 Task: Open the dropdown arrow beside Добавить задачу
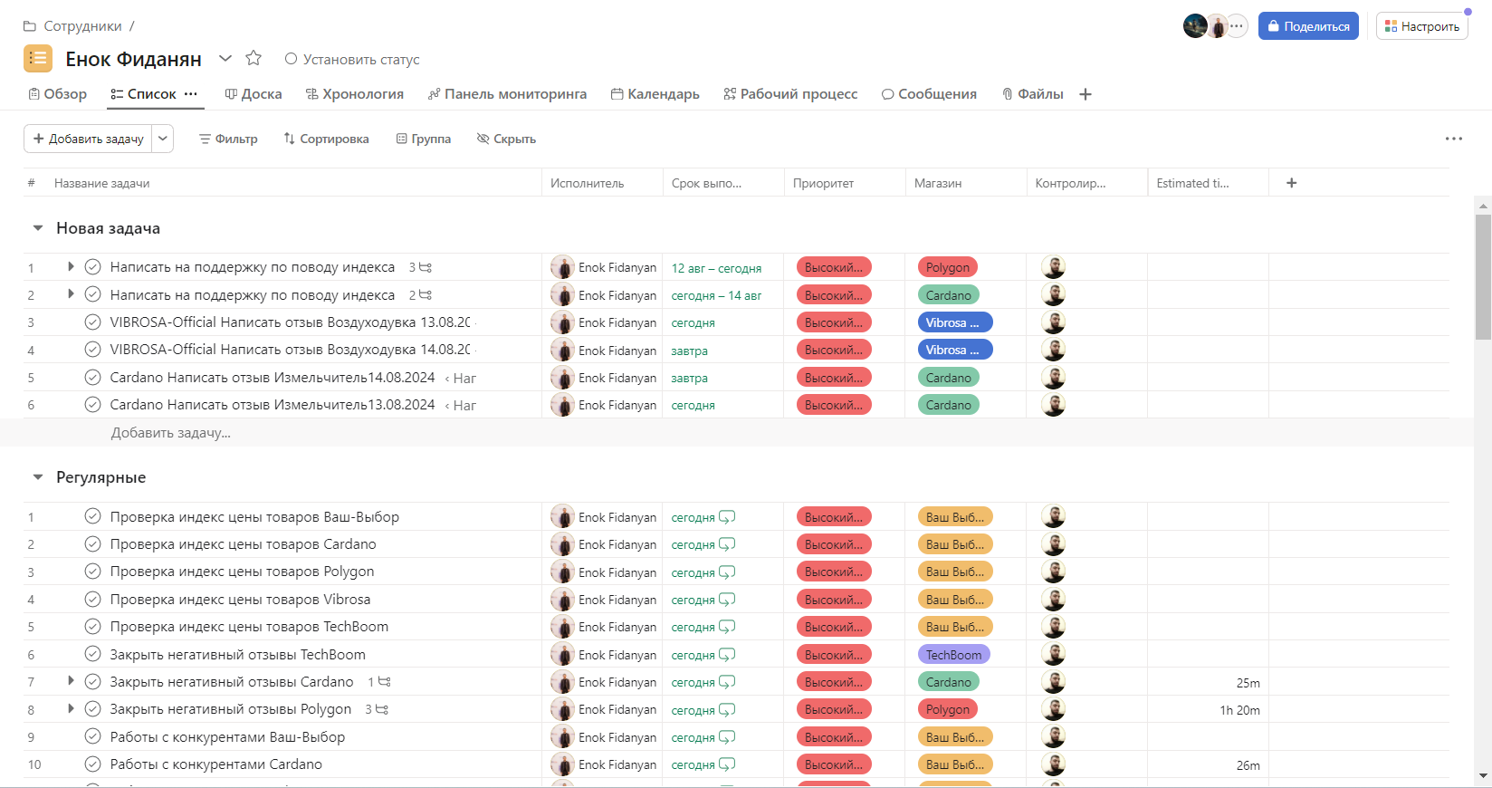pyautogui.click(x=163, y=139)
